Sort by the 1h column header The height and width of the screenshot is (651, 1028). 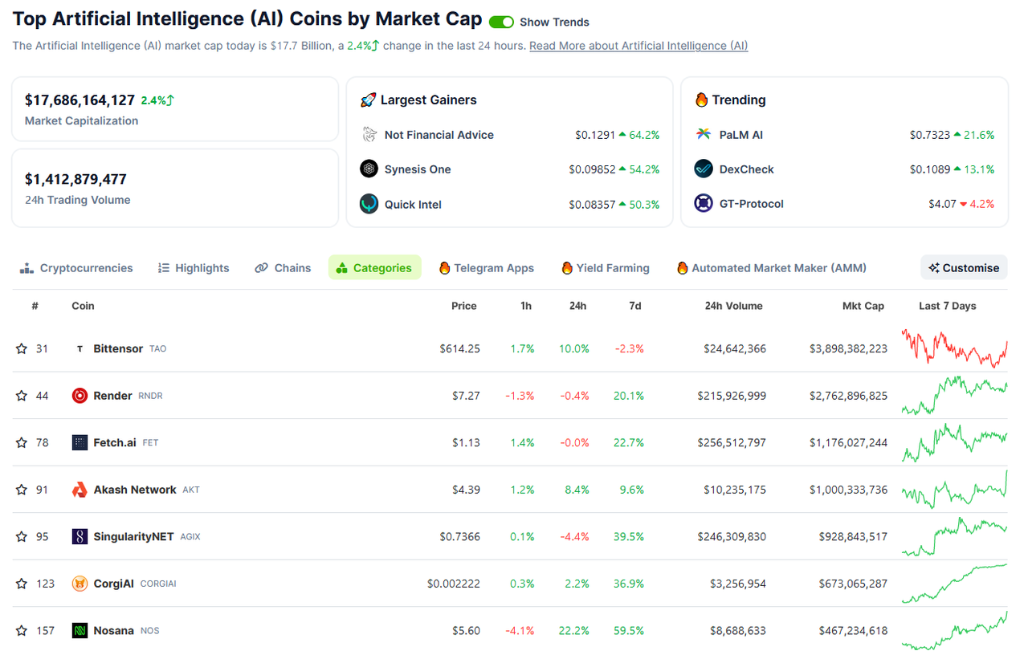tap(526, 306)
